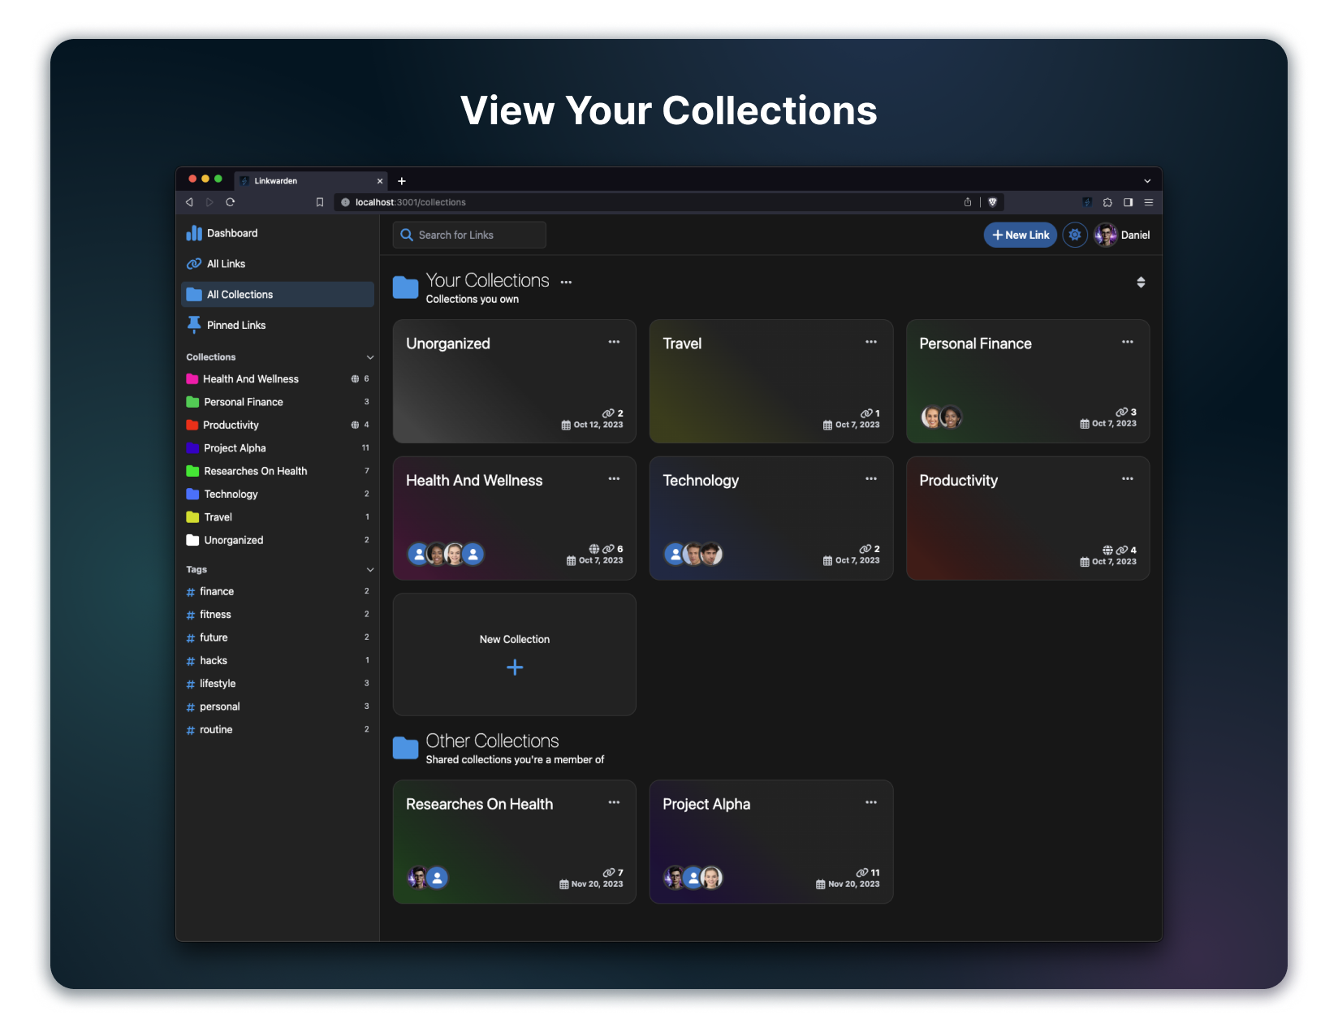Click the settings gear icon
Viewport: 1338px width, 1028px height.
point(1074,235)
